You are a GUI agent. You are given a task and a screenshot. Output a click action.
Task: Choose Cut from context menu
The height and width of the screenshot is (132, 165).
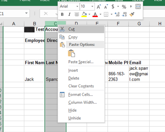click(81, 29)
